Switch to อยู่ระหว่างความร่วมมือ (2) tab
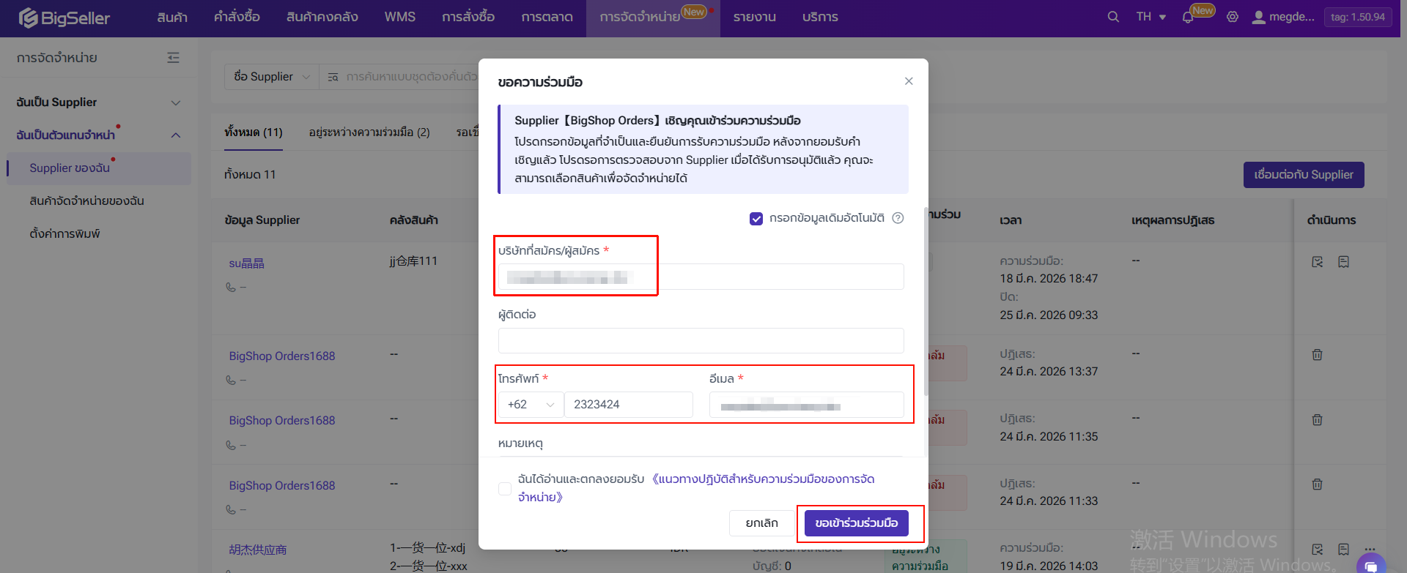The height and width of the screenshot is (573, 1407). [x=369, y=132]
